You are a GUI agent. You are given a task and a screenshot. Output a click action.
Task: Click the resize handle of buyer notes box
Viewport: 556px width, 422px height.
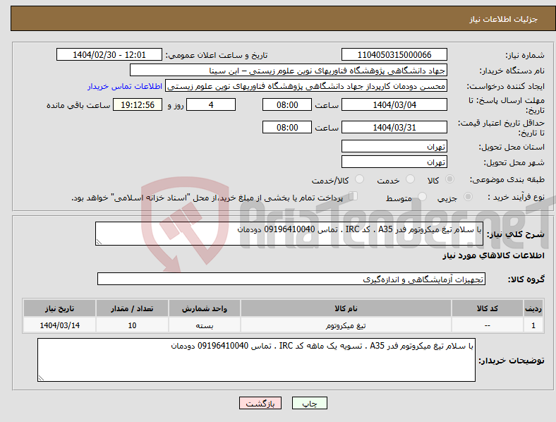[41, 378]
